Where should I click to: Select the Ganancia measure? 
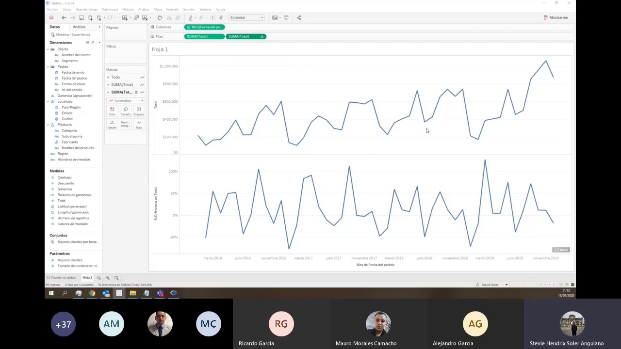pos(65,189)
